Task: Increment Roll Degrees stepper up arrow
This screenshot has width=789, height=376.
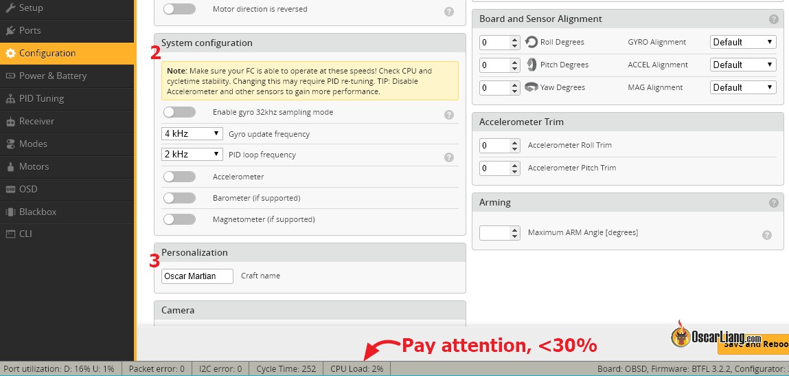Action: click(x=515, y=39)
